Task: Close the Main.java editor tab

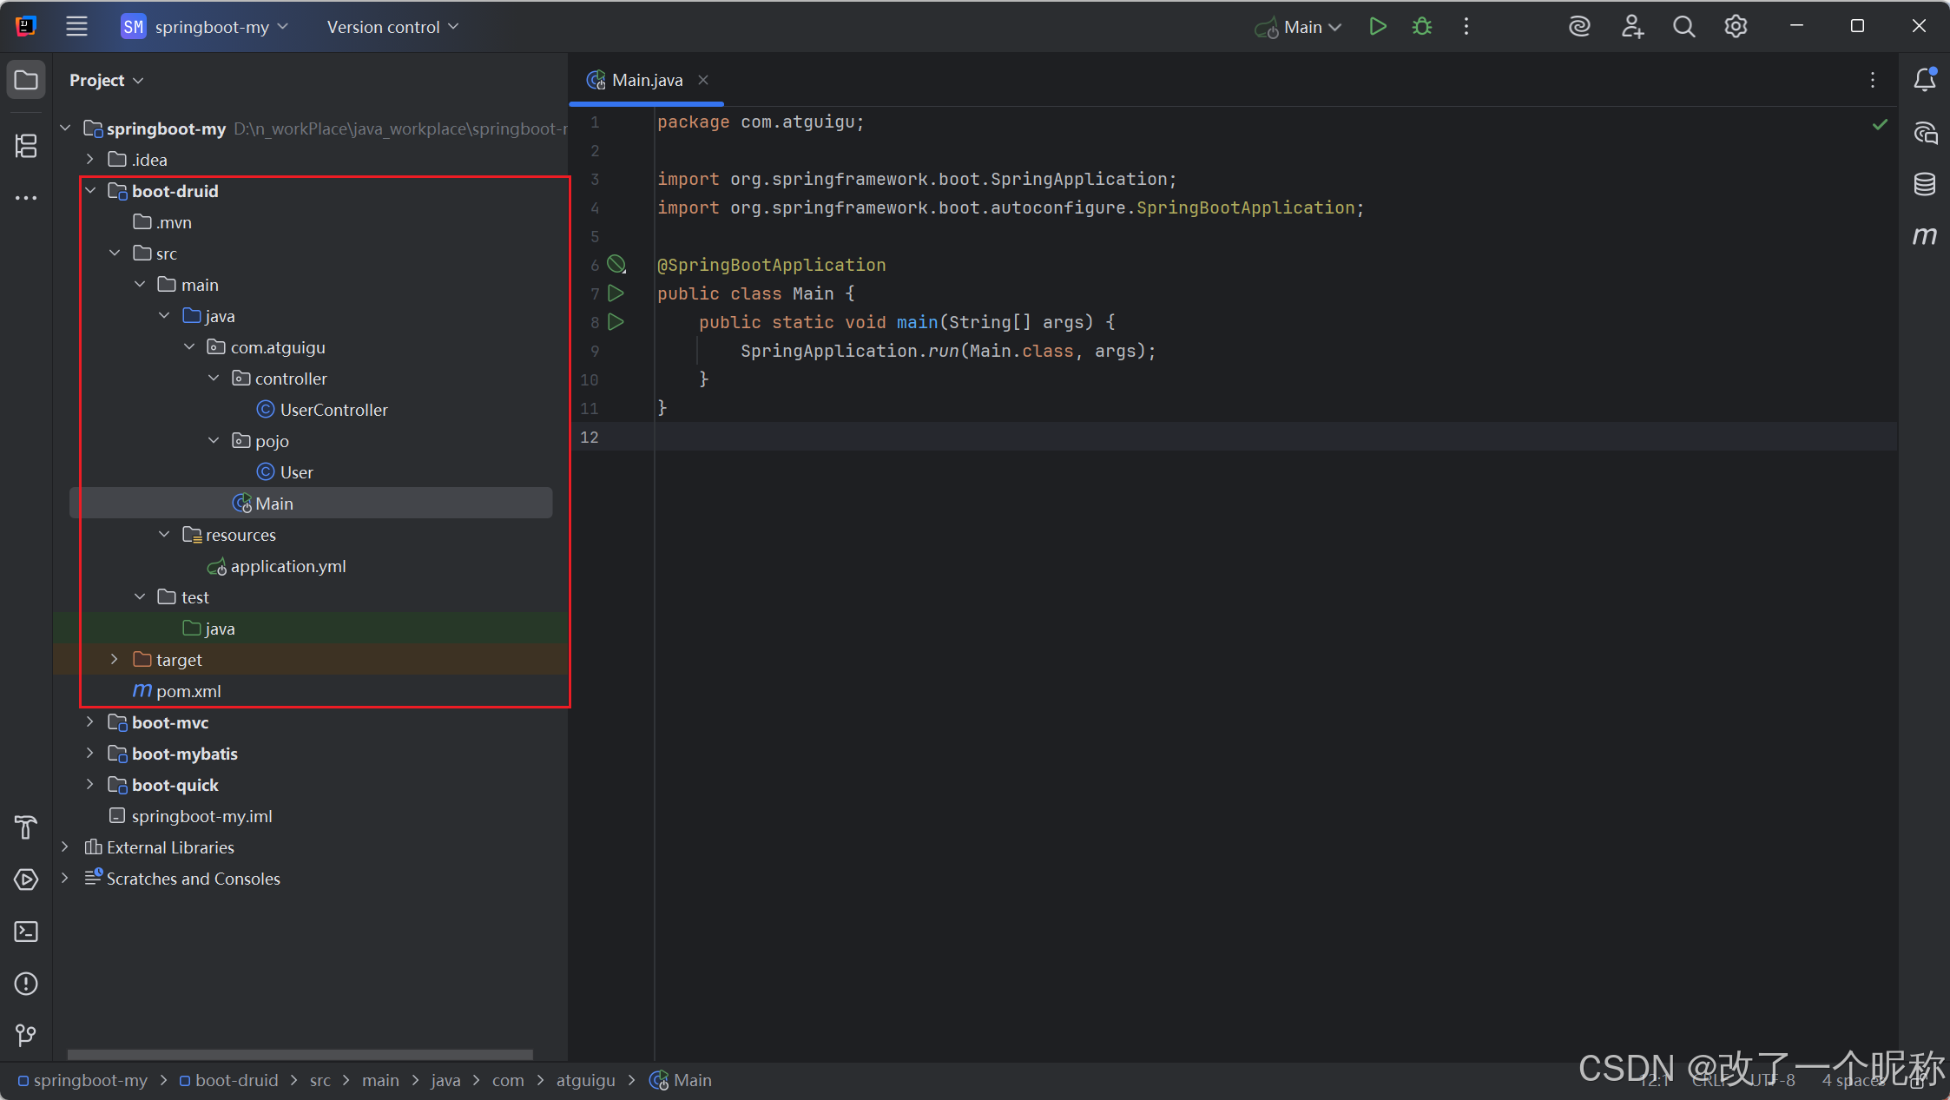Action: pos(703,80)
